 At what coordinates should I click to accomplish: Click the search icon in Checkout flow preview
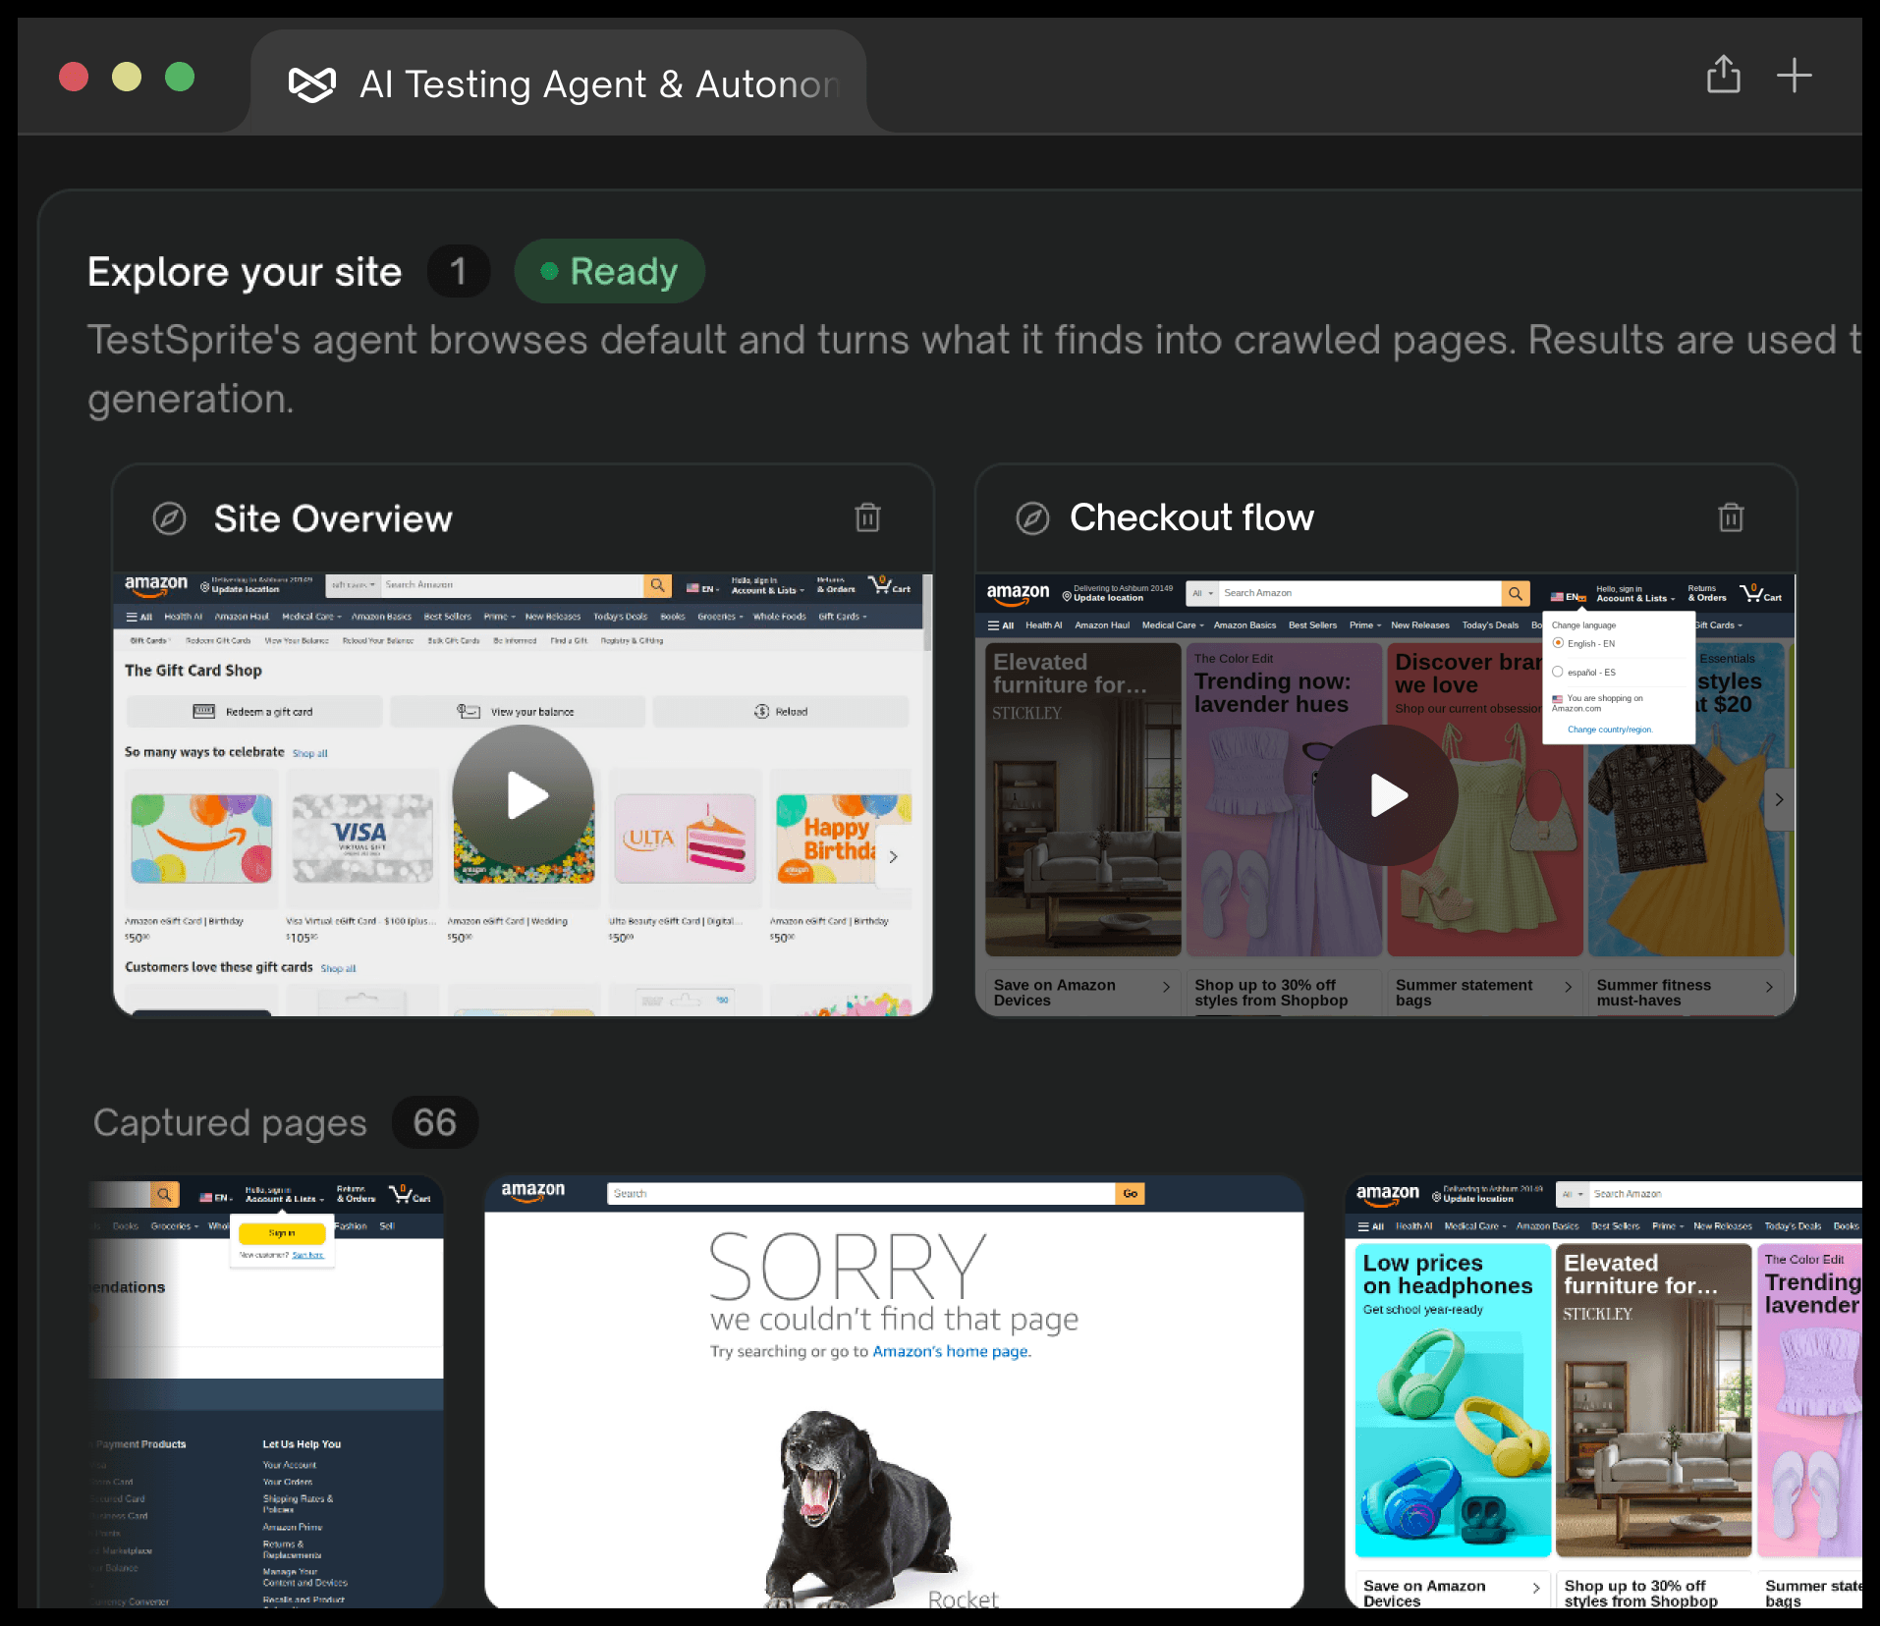coord(1516,593)
